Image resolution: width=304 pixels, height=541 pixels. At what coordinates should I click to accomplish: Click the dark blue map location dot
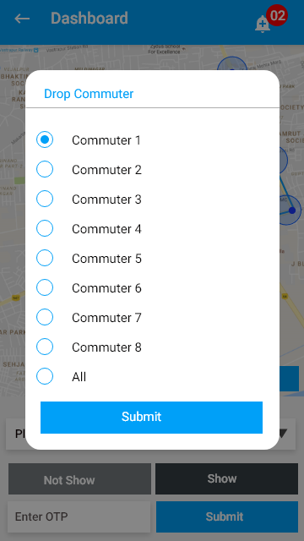click(292, 210)
